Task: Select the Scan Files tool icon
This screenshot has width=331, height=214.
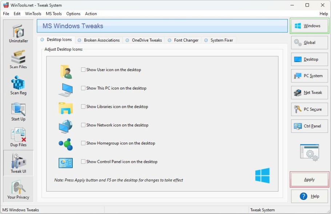Action: tap(18, 59)
